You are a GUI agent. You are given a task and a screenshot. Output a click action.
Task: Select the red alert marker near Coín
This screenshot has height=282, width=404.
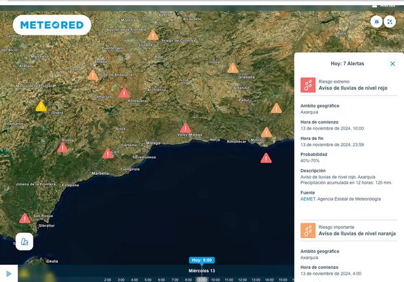pos(108,154)
